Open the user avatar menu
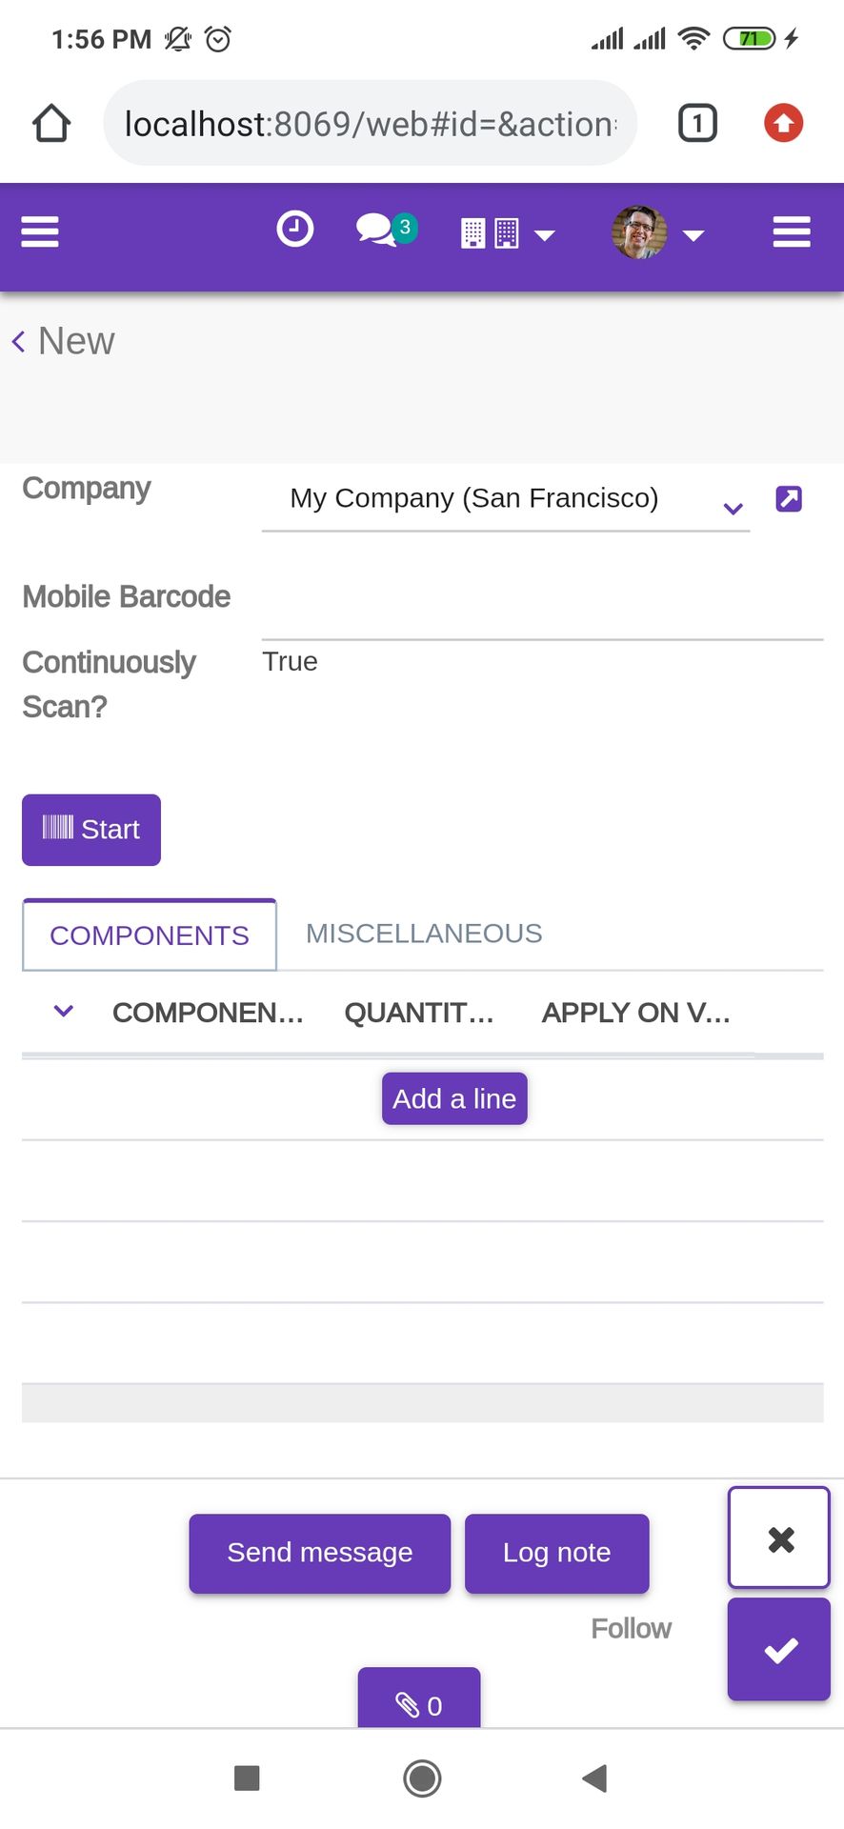 [656, 232]
